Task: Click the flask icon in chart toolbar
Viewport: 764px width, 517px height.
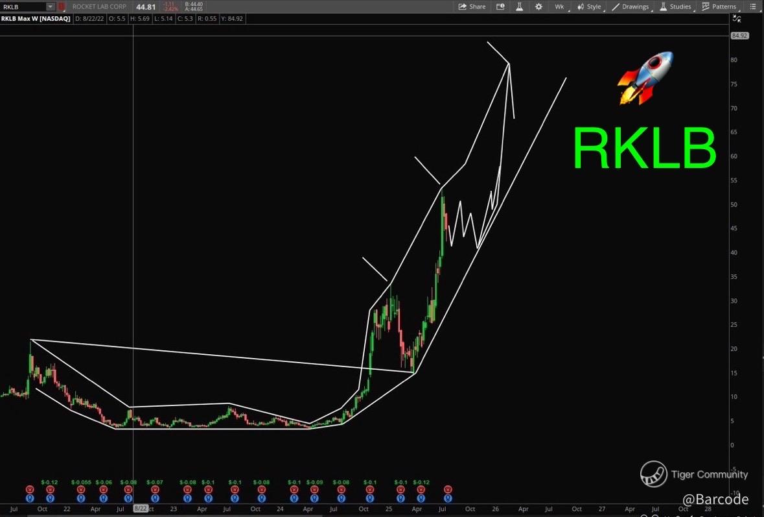Action: pyautogui.click(x=520, y=7)
